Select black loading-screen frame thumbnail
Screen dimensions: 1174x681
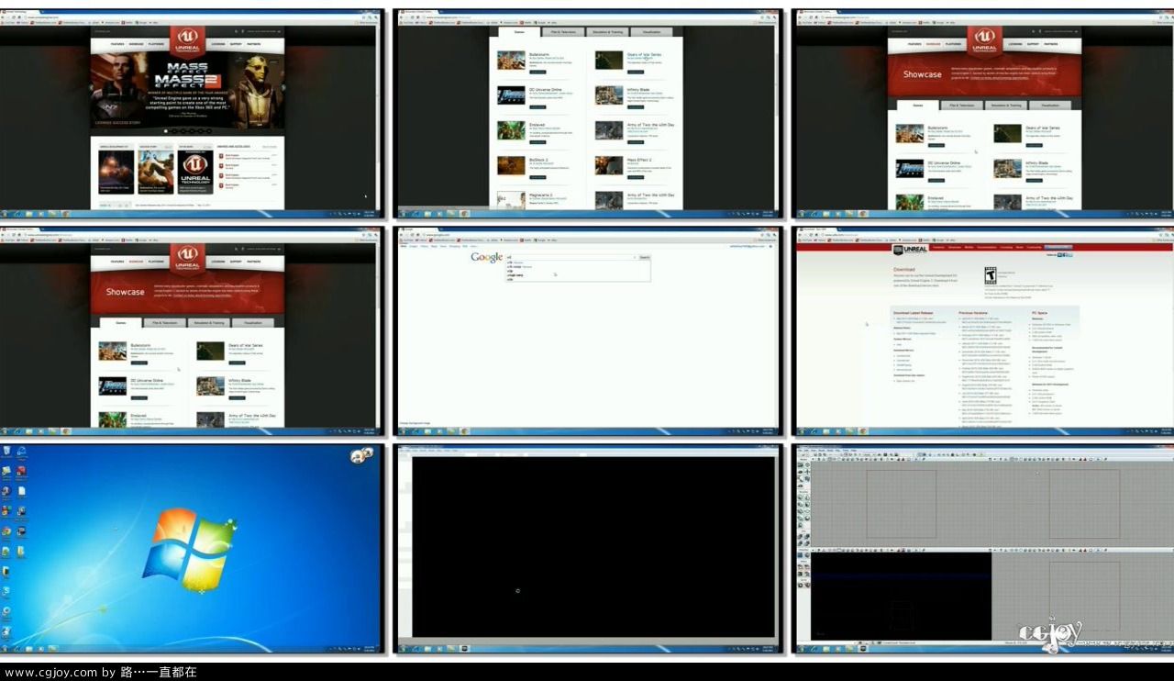click(x=586, y=549)
